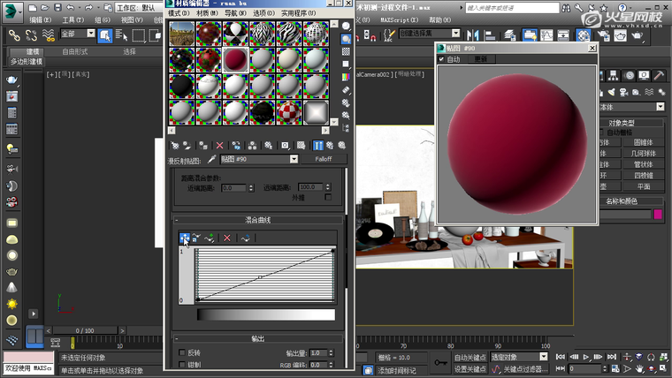Image resolution: width=672 pixels, height=378 pixels.
Task: Select the red checkered material sample sphere
Action: click(288, 112)
